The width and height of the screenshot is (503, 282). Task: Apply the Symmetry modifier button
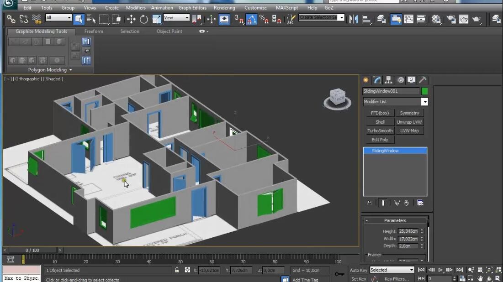(409, 113)
